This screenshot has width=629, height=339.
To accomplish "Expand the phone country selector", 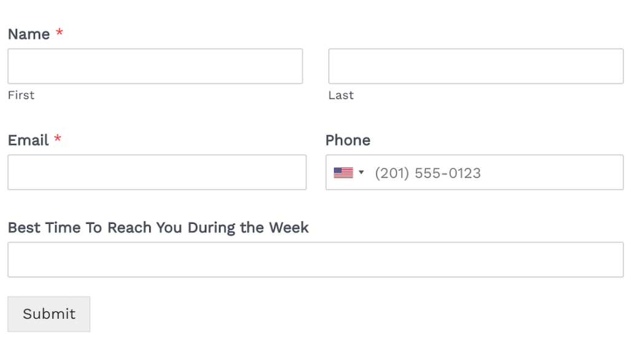I will point(350,173).
